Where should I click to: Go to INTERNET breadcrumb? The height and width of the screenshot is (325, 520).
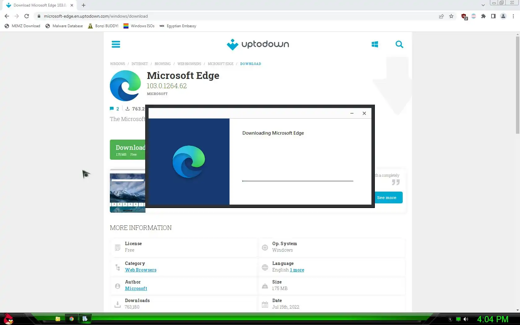(140, 64)
